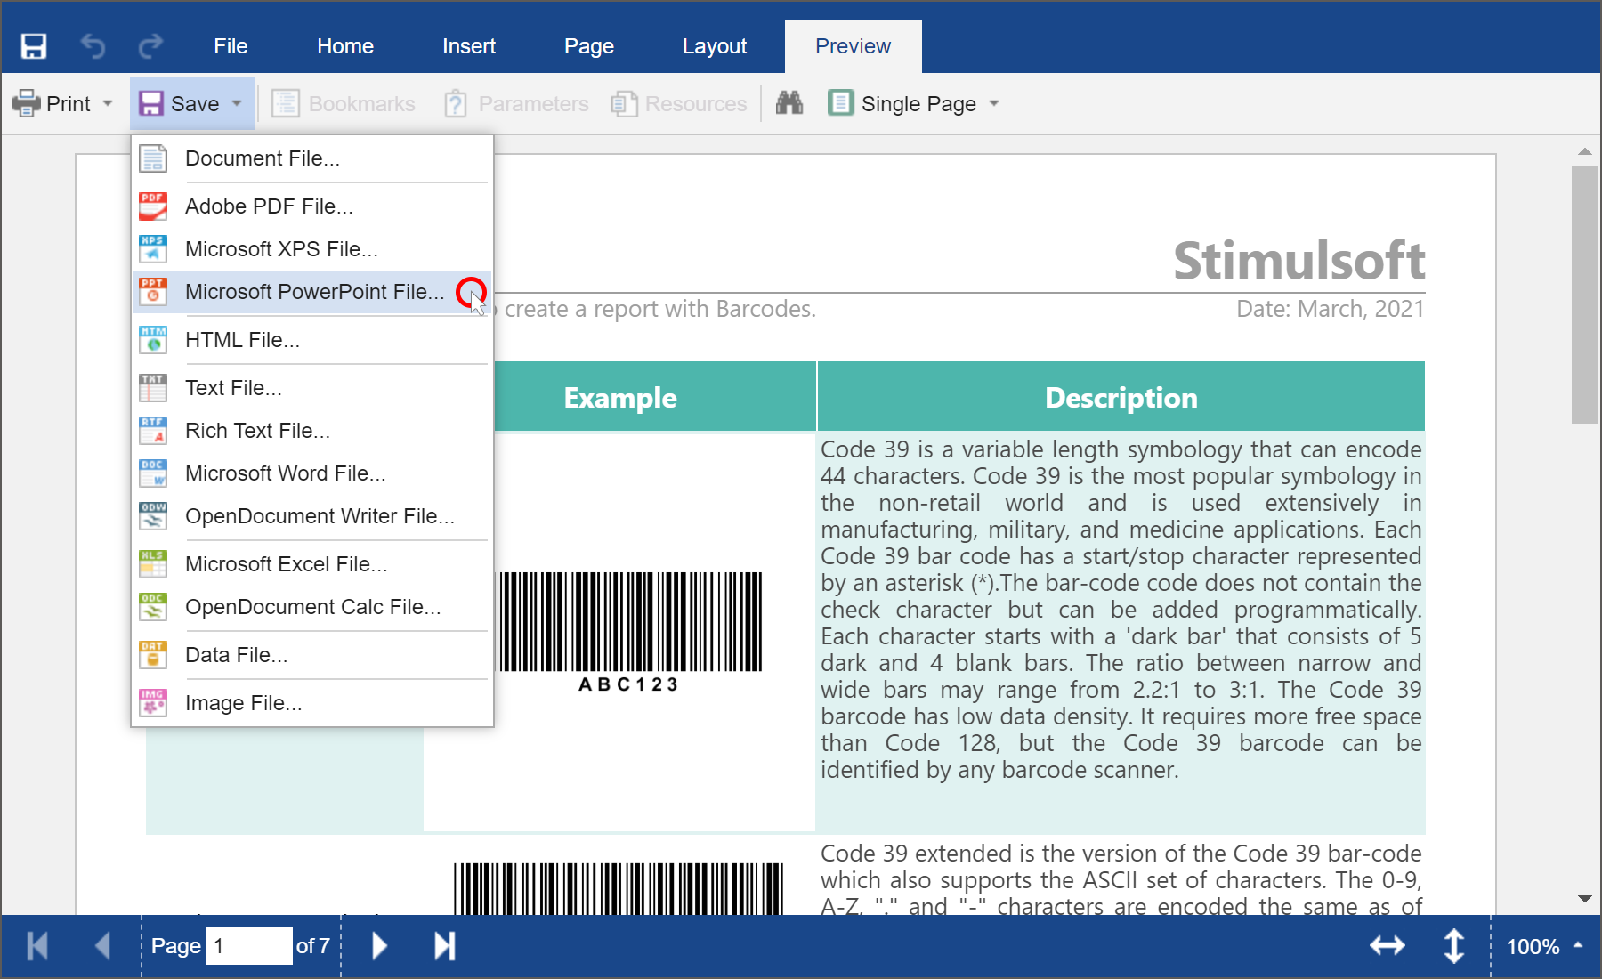Click the vertical scrollbar thumb
This screenshot has width=1602, height=979.
(1584, 295)
